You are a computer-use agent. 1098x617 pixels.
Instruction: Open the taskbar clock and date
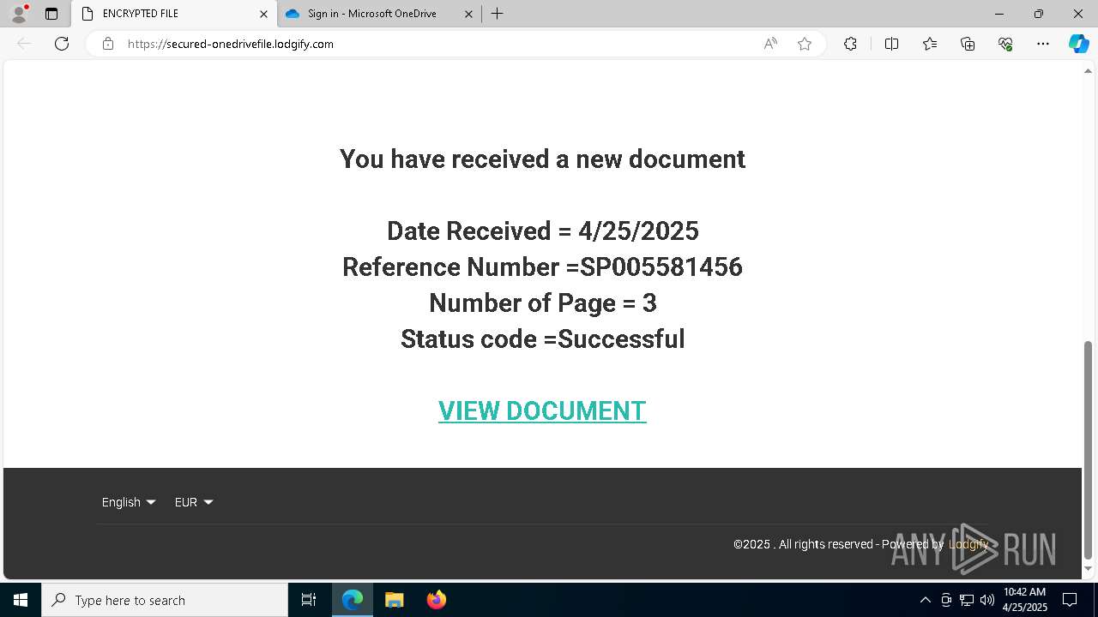pos(1024,600)
